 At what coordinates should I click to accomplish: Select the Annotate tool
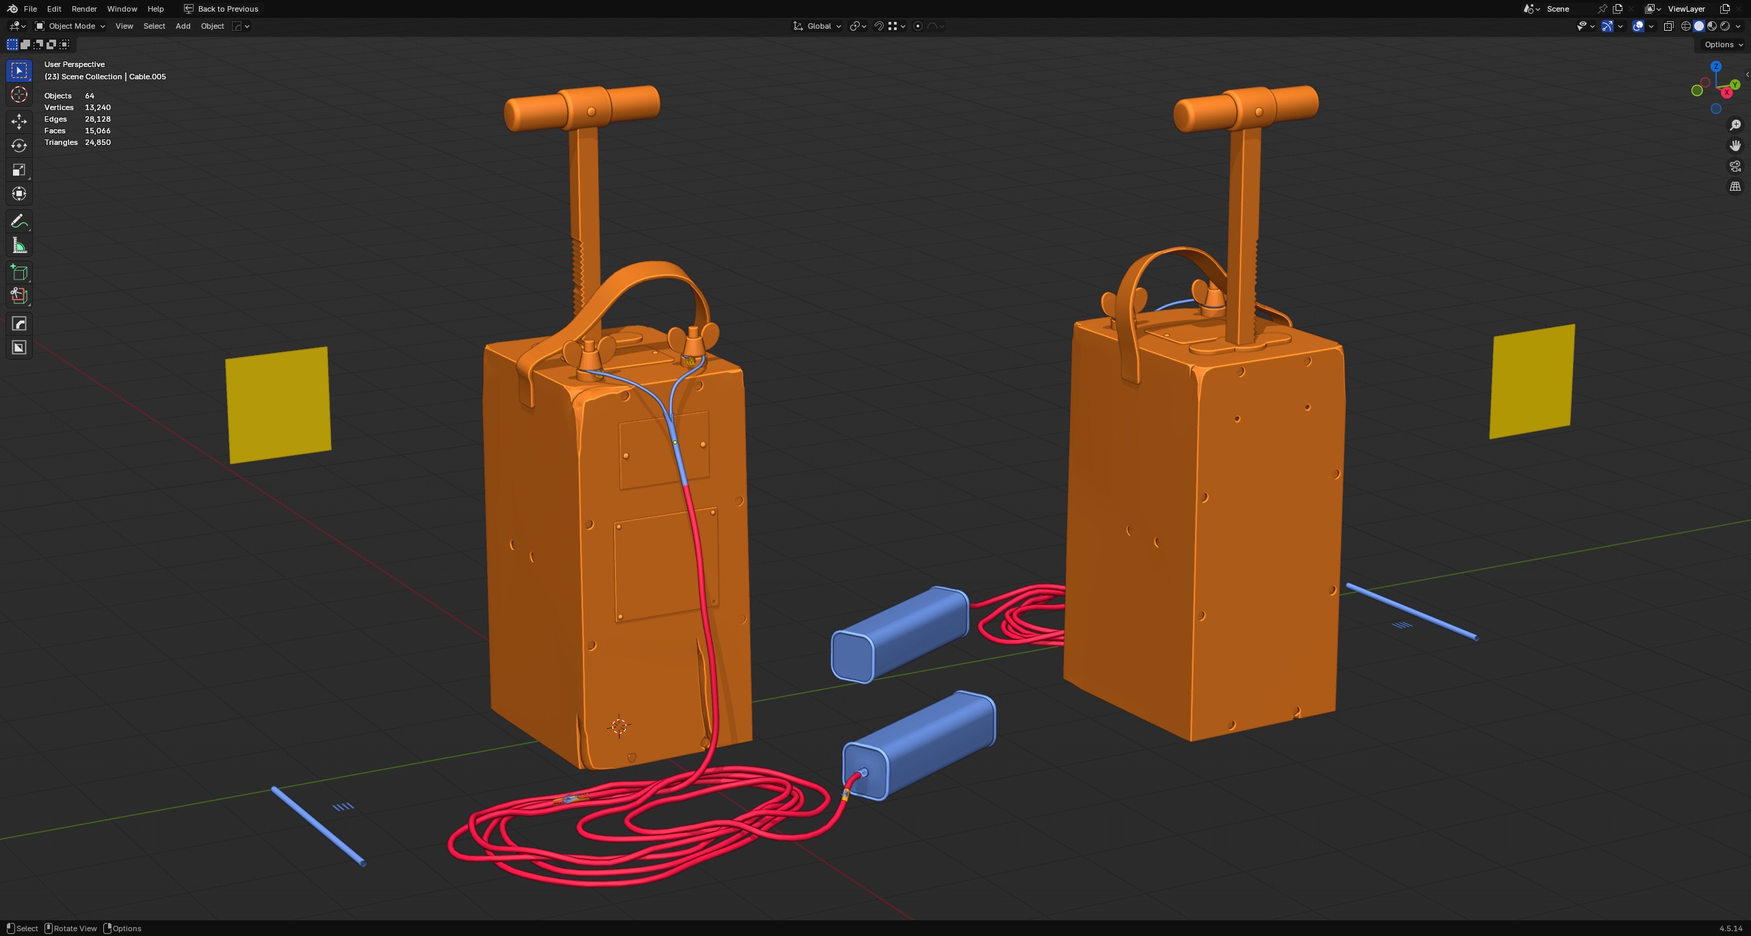19,222
